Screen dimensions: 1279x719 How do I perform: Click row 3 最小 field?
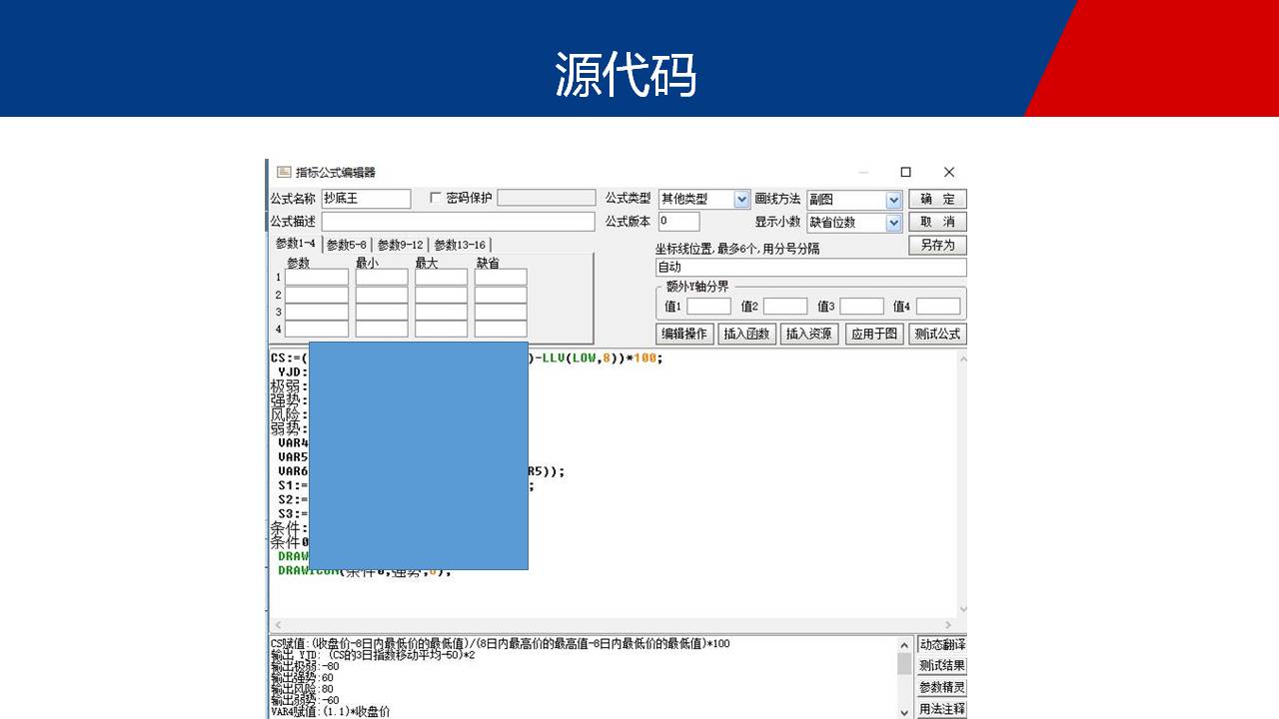pos(382,313)
